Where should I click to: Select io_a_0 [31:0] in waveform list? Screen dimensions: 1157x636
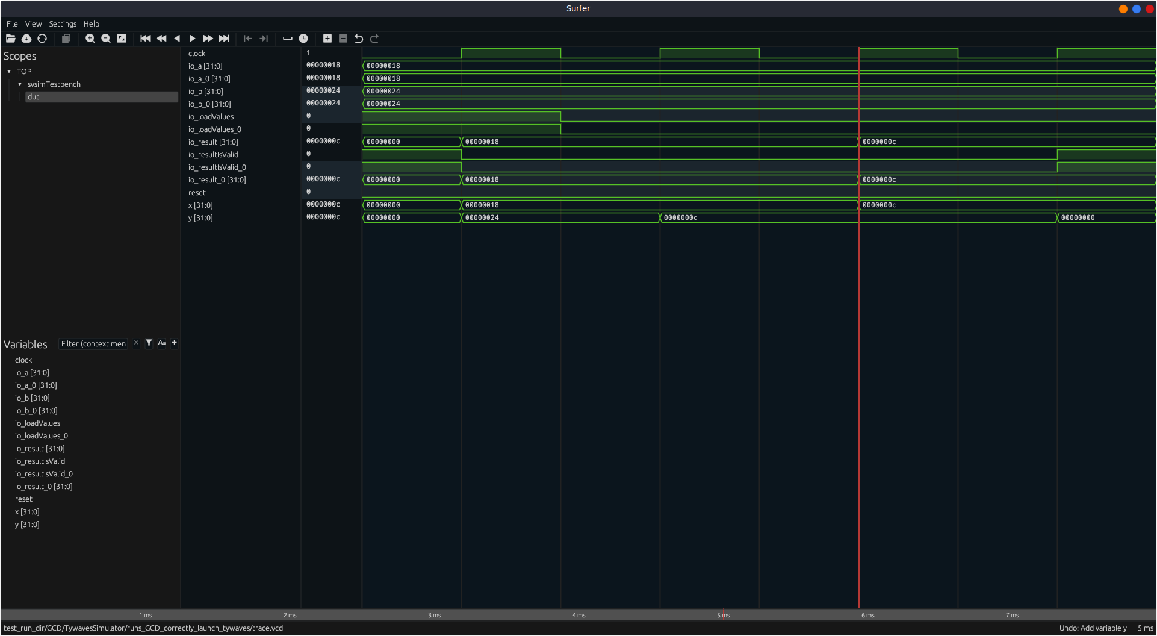[x=209, y=79]
